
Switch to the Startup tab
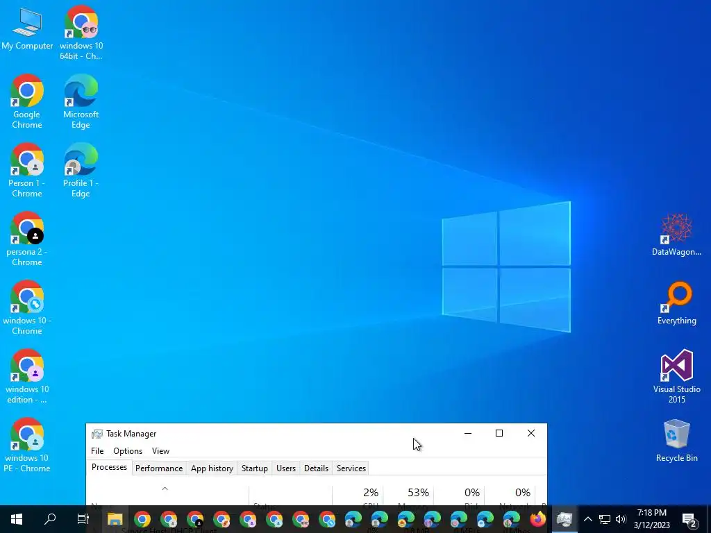(x=254, y=468)
